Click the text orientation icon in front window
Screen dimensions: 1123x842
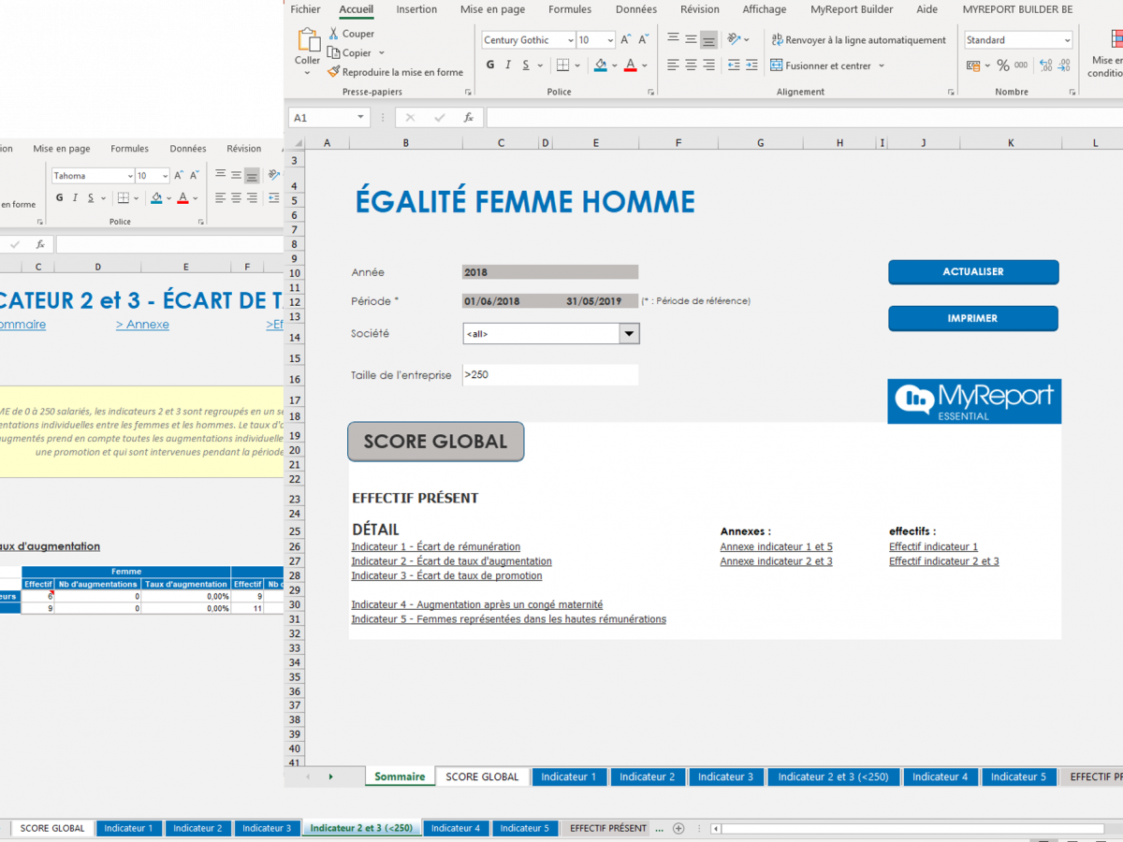(x=735, y=40)
